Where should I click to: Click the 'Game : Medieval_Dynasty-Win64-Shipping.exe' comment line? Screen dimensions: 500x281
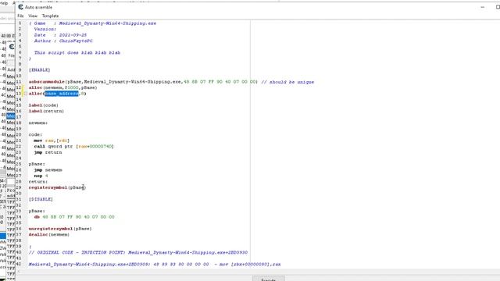92,23
